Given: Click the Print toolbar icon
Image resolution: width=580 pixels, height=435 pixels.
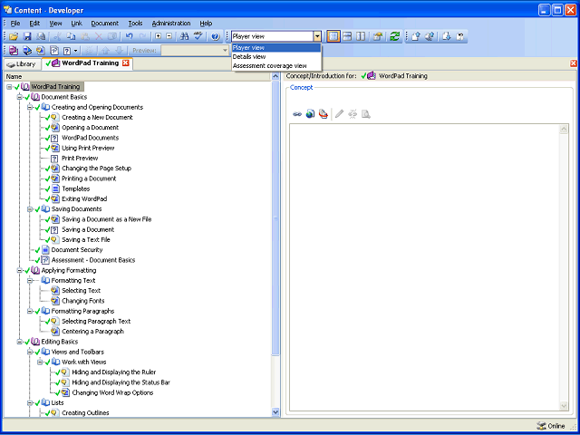Looking at the screenshot, I should (x=41, y=36).
